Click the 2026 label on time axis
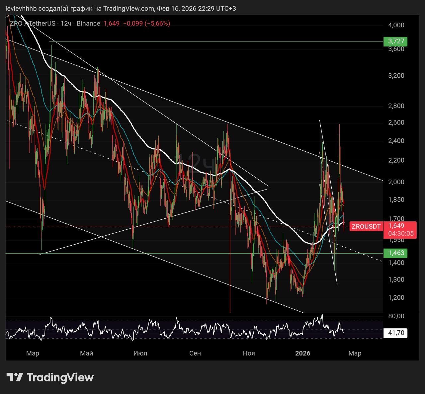The image size is (425, 394). point(302,353)
